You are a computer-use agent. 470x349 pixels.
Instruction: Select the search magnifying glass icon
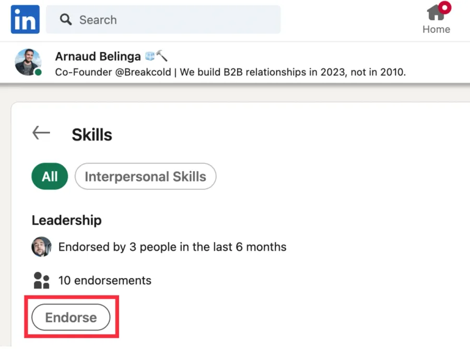tap(66, 19)
